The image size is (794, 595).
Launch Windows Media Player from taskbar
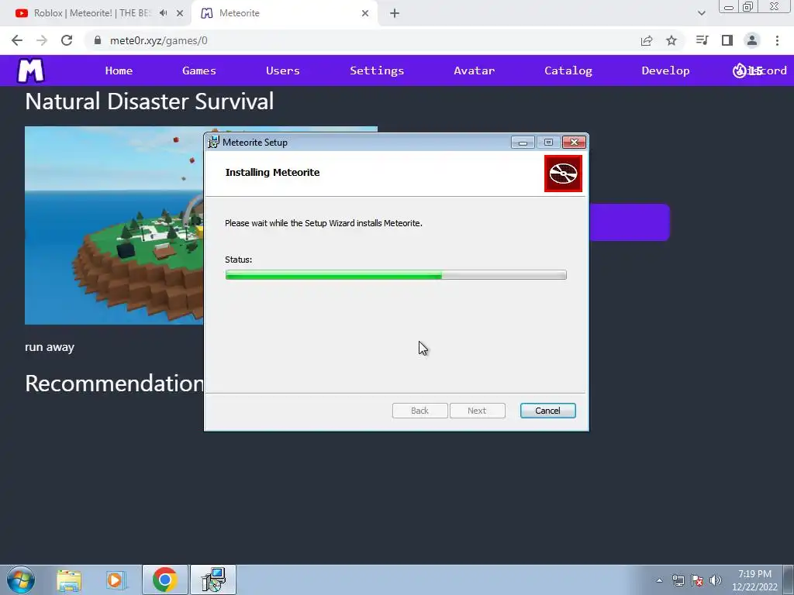click(116, 580)
